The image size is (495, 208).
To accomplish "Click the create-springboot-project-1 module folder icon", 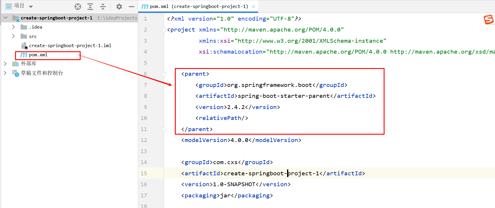I will pyautogui.click(x=16, y=18).
